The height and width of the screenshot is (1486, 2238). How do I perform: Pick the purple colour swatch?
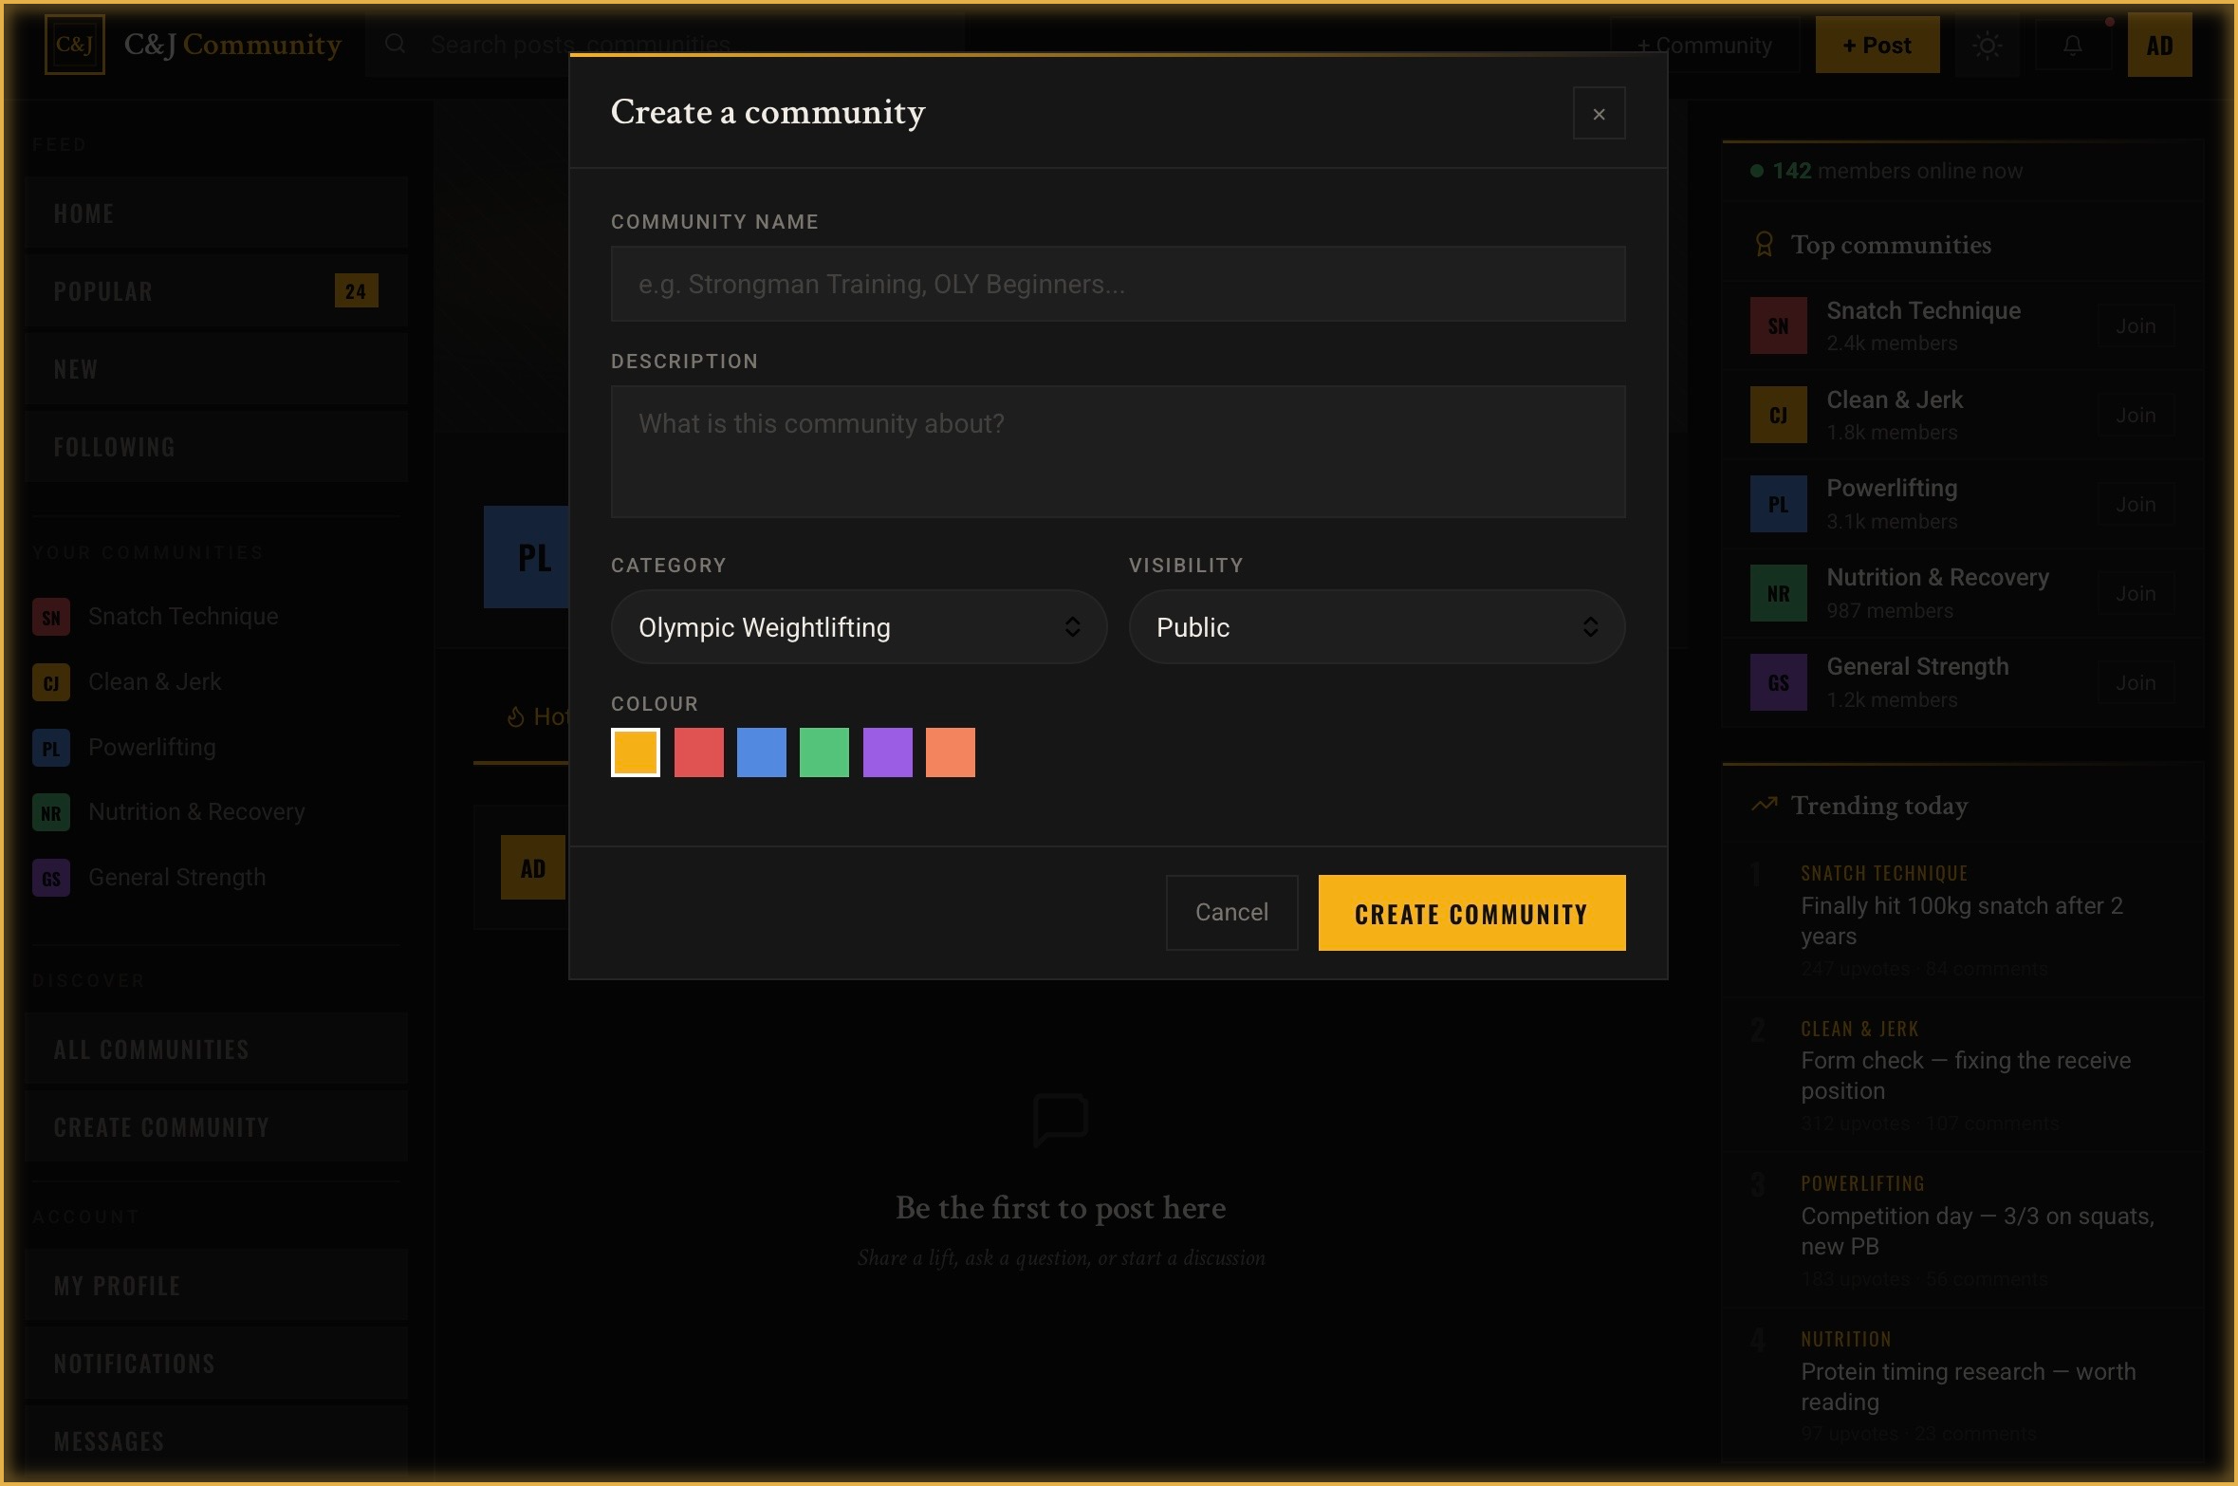(x=887, y=752)
